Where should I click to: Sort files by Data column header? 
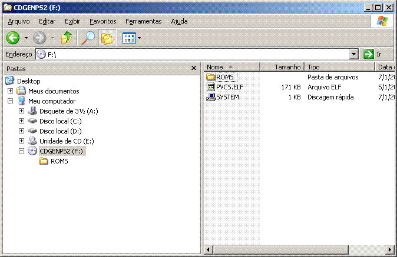point(385,67)
